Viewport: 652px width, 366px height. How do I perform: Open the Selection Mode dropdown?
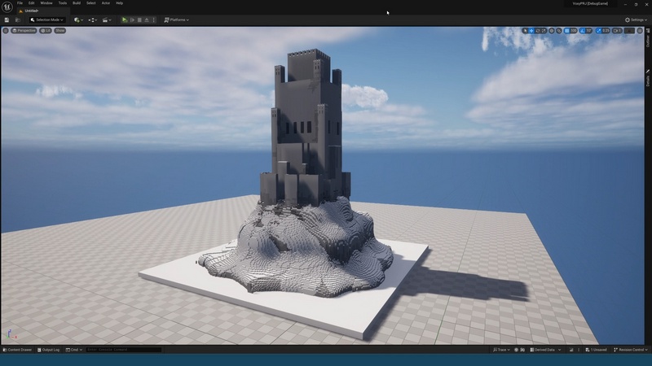(x=46, y=20)
